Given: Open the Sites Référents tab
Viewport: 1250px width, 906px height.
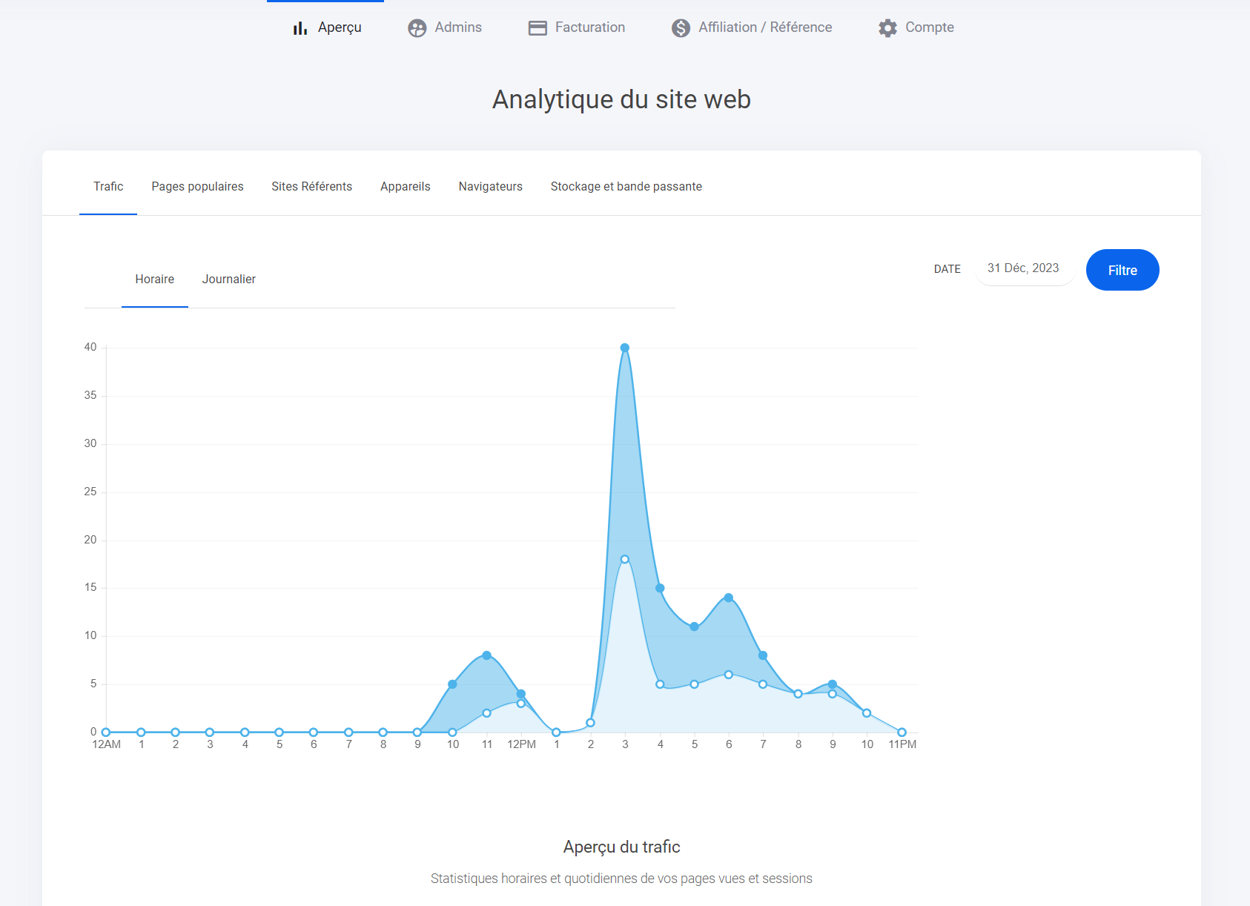Looking at the screenshot, I should [x=311, y=187].
